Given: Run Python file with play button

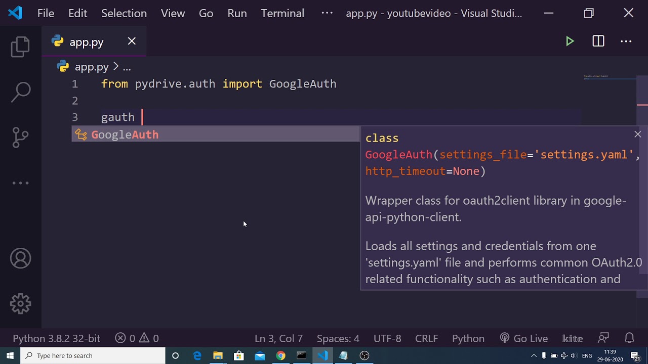Looking at the screenshot, I should tap(570, 41).
